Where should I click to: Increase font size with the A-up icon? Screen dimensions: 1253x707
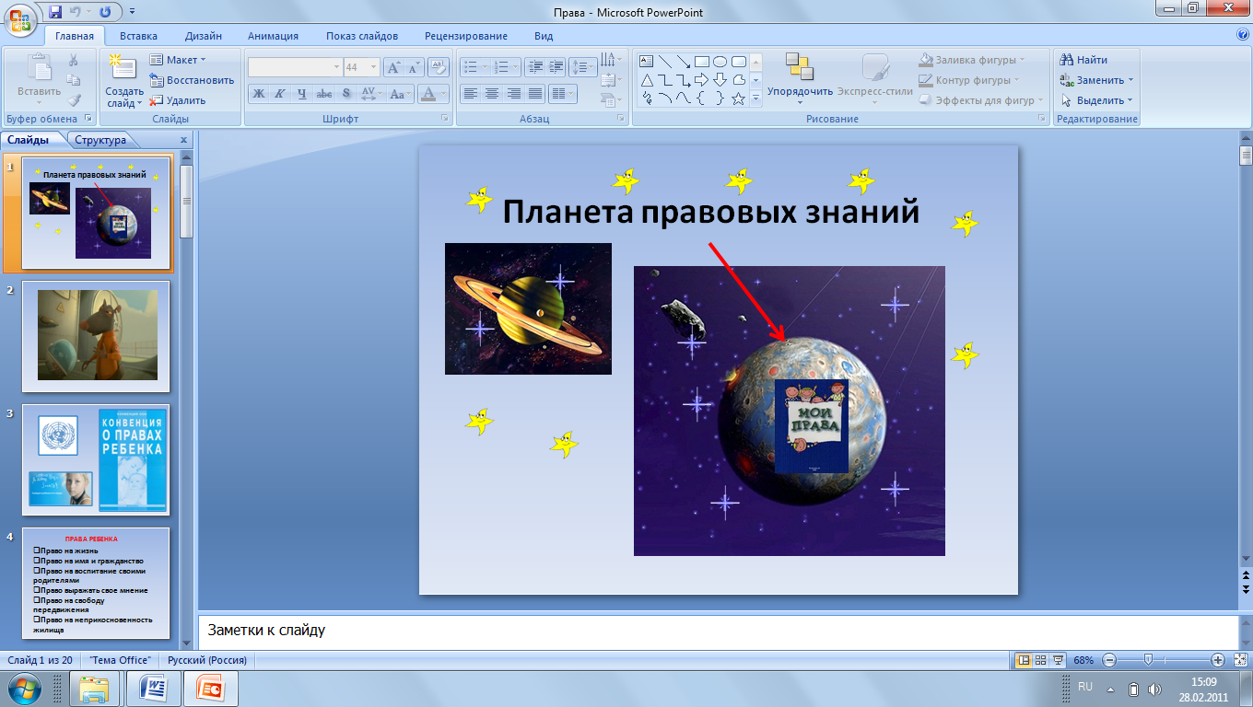392,67
